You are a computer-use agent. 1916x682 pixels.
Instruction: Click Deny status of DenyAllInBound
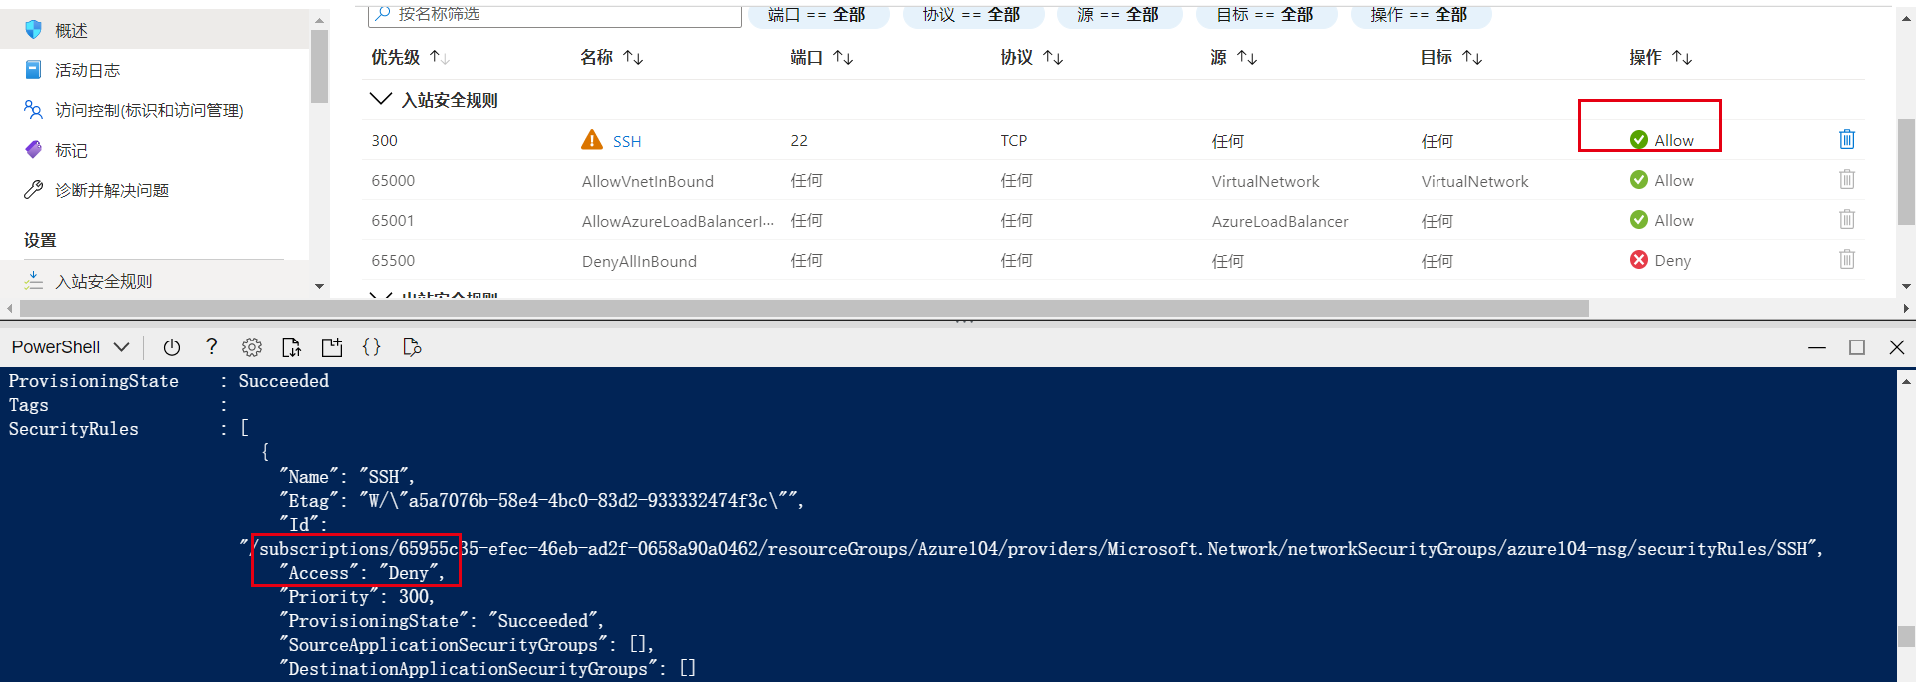[1660, 260]
